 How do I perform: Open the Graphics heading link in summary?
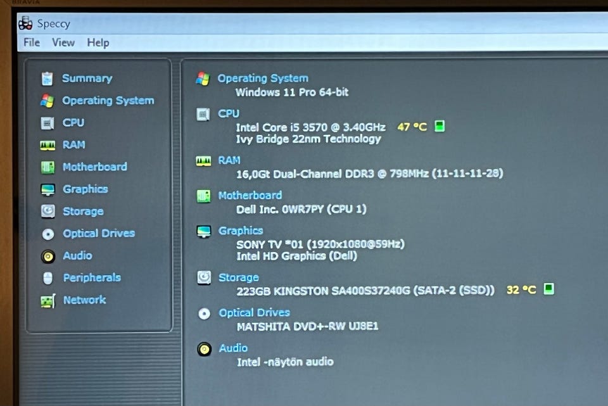241,231
